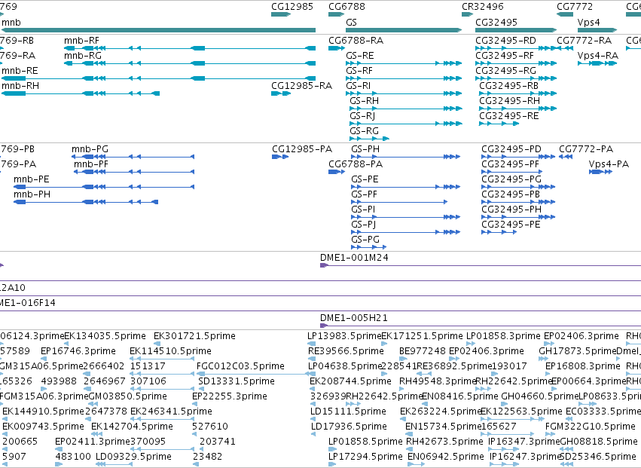The height and width of the screenshot is (468, 641).
Task: Select the GS-RF transcript label
Action: click(x=359, y=71)
